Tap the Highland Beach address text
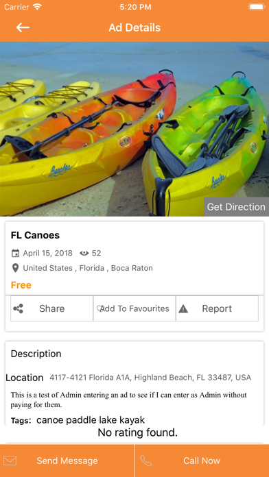269x477 pixels. (150, 378)
